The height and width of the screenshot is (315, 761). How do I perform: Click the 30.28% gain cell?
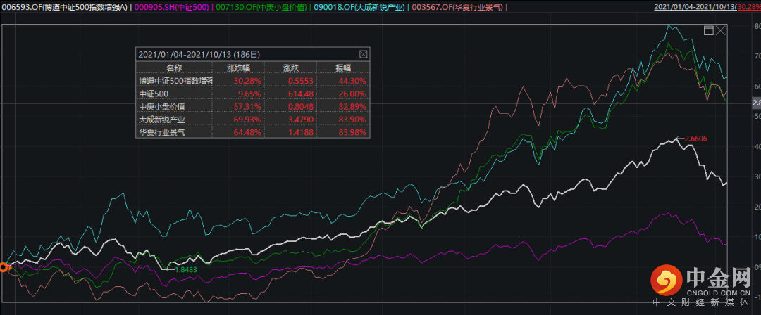tap(249, 81)
